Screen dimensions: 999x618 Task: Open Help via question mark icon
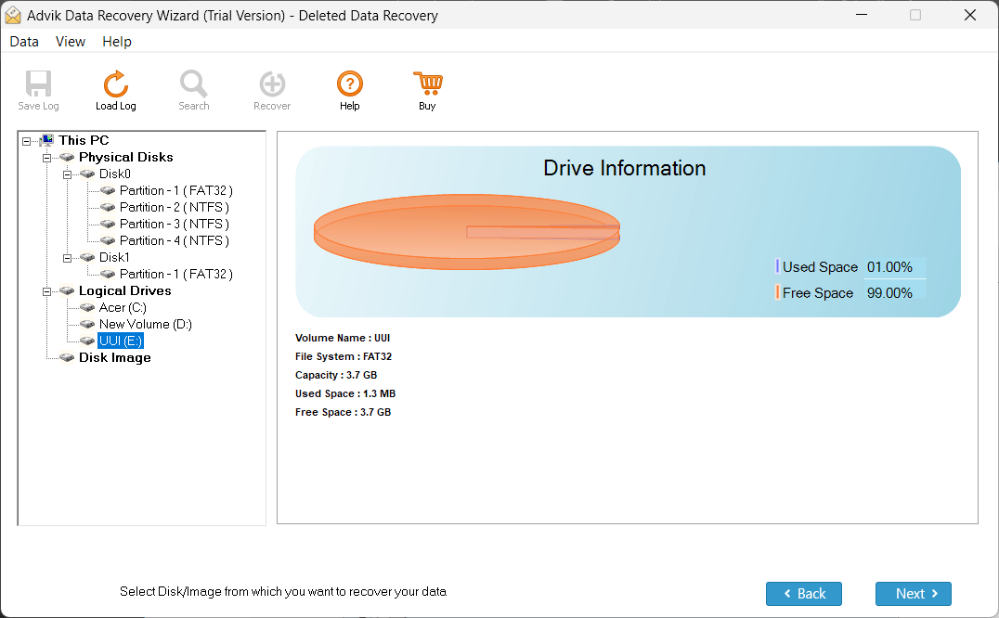coord(350,84)
